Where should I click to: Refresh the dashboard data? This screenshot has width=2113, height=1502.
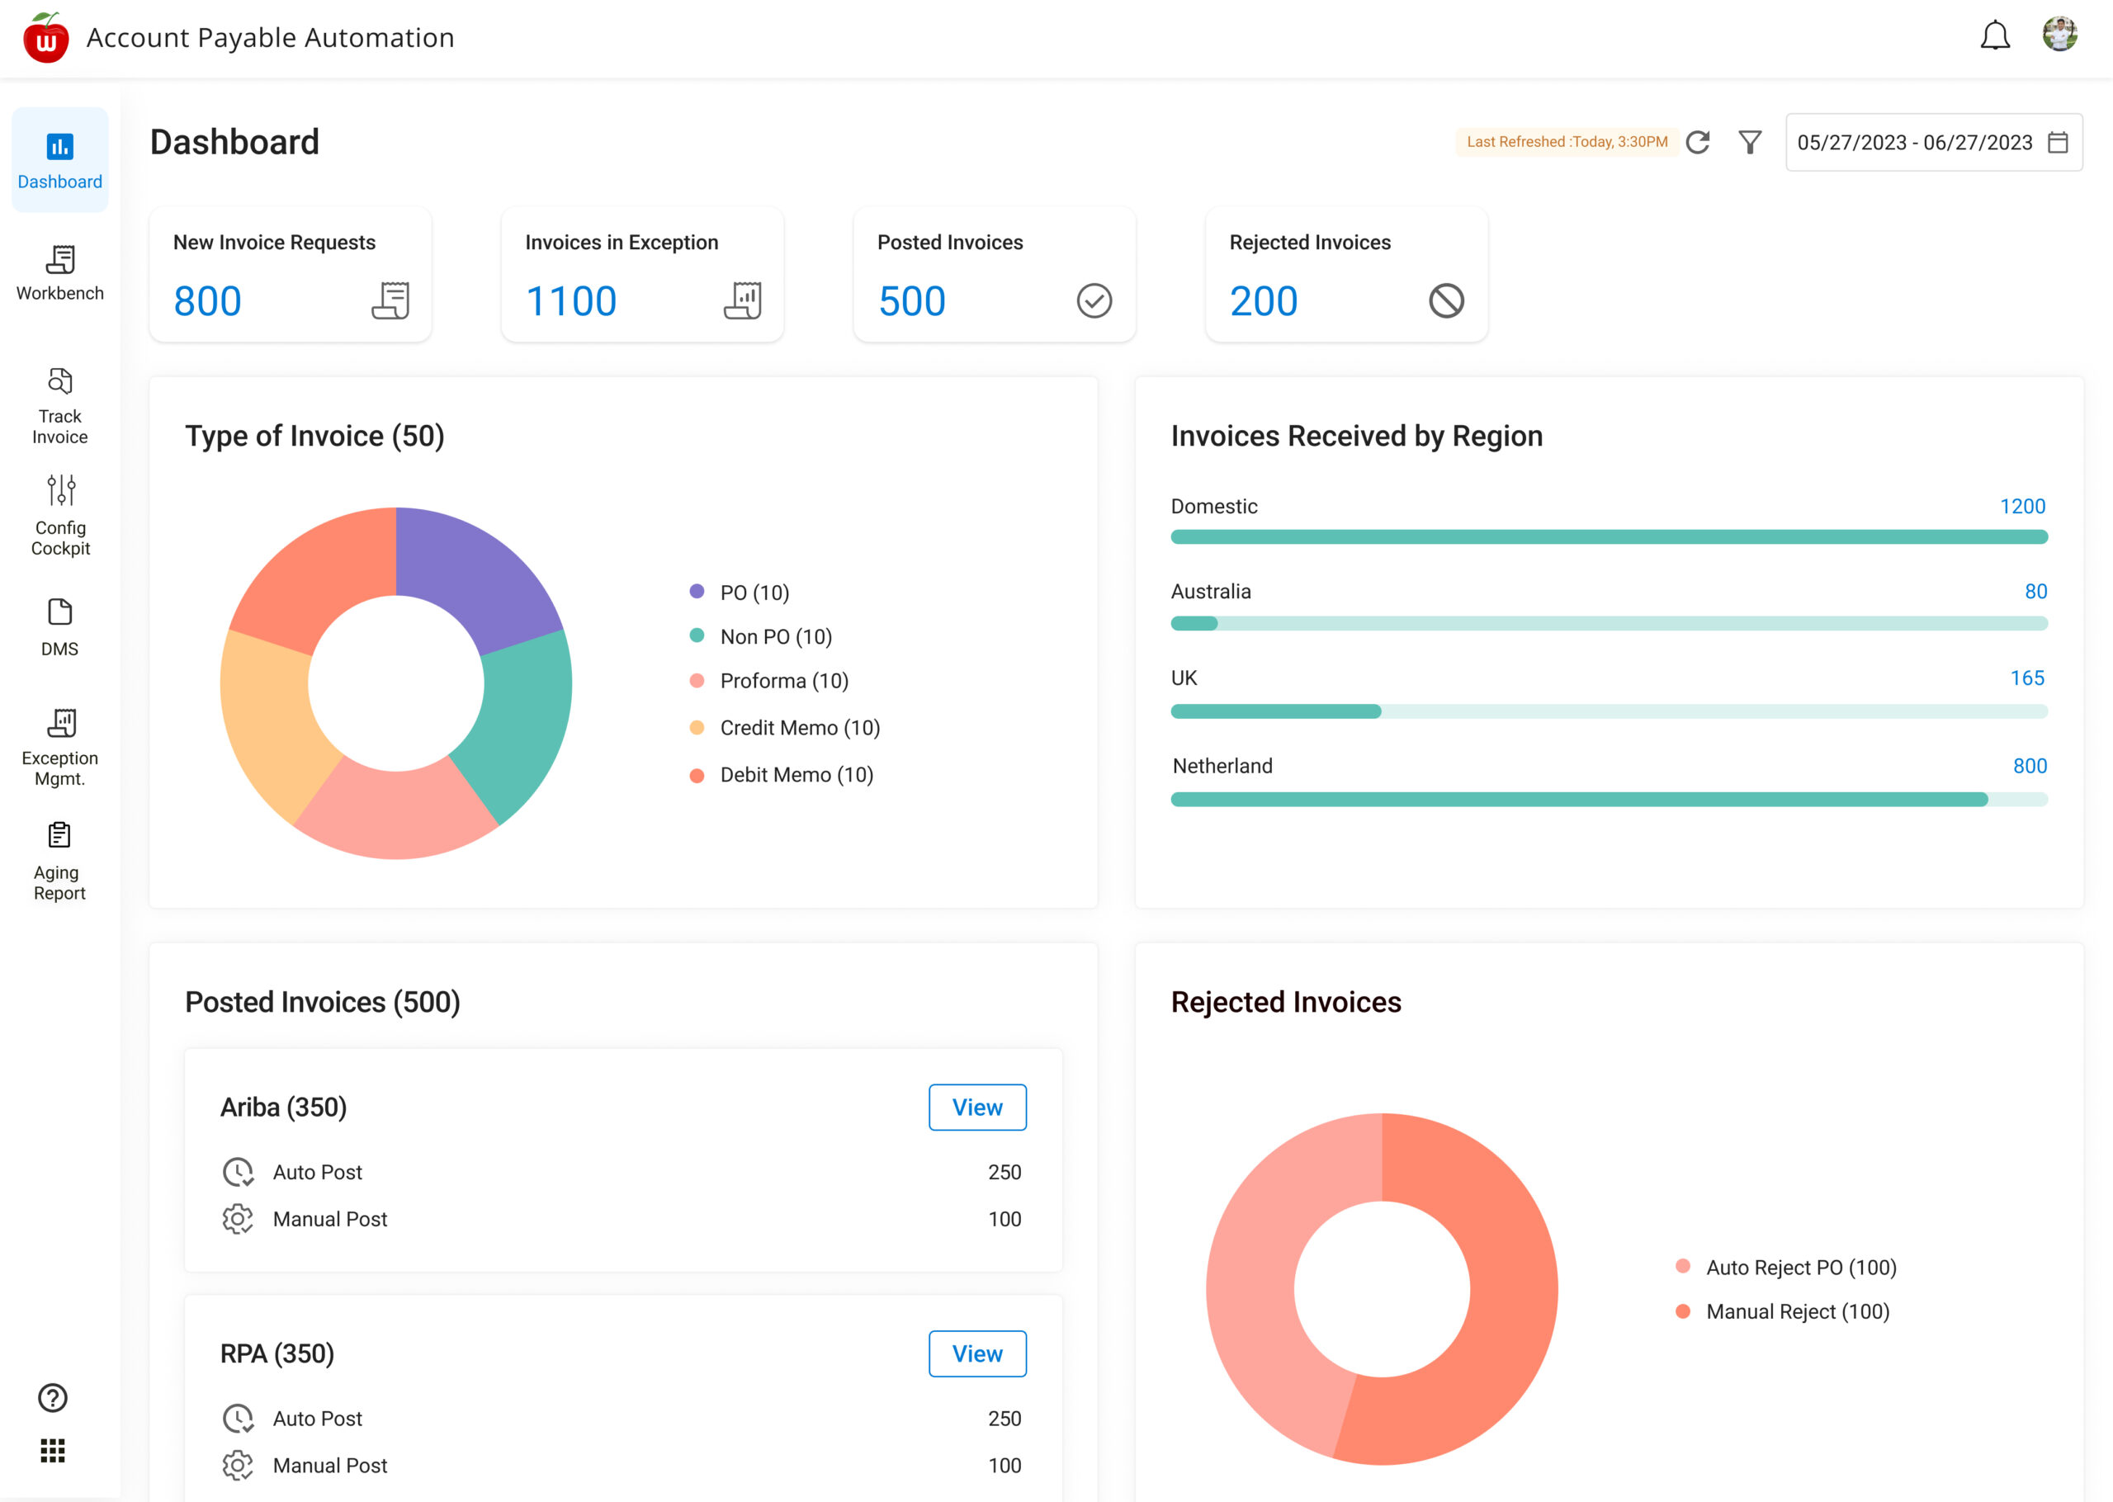pyautogui.click(x=1698, y=143)
